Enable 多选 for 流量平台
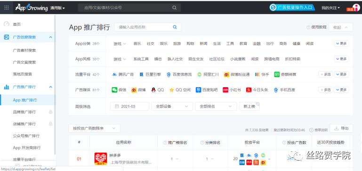 tap(326, 74)
